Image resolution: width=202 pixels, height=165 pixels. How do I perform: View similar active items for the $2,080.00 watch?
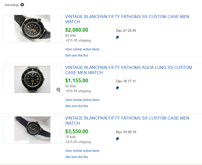tap(82, 49)
